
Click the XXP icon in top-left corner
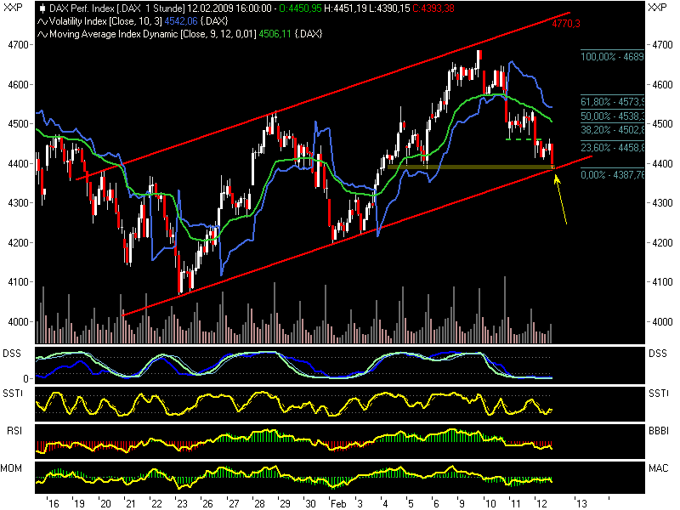12,7
